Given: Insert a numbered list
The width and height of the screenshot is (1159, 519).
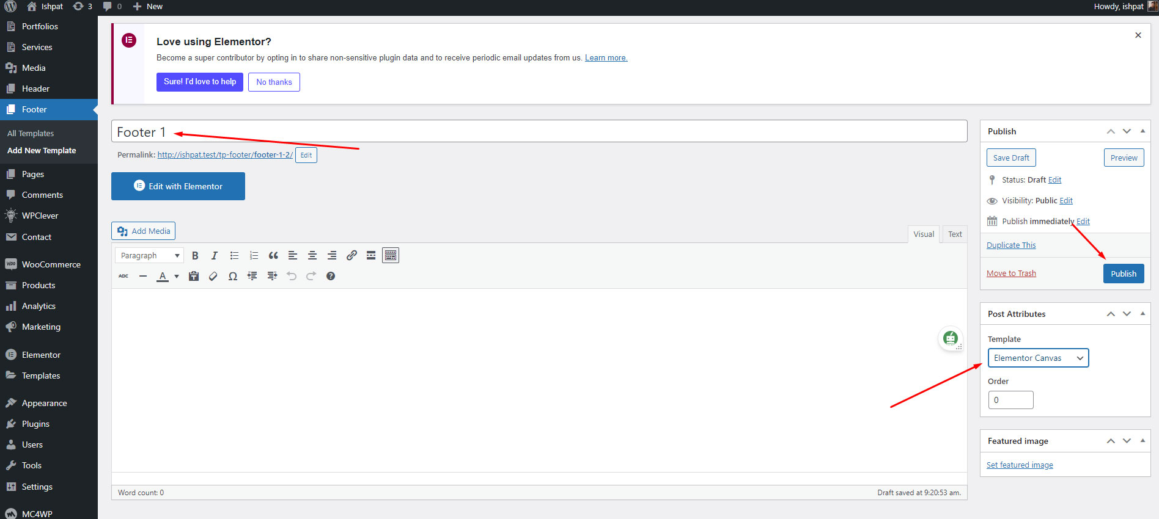Looking at the screenshot, I should point(254,255).
